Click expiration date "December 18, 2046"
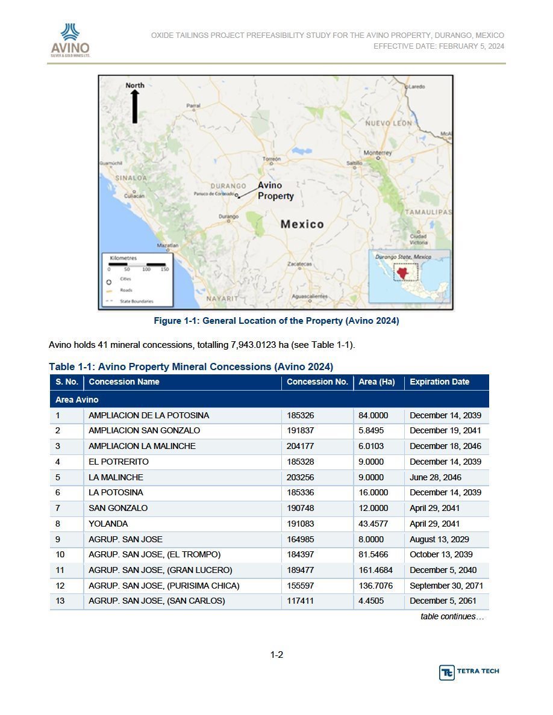The height and width of the screenshot is (715, 553). click(x=445, y=446)
